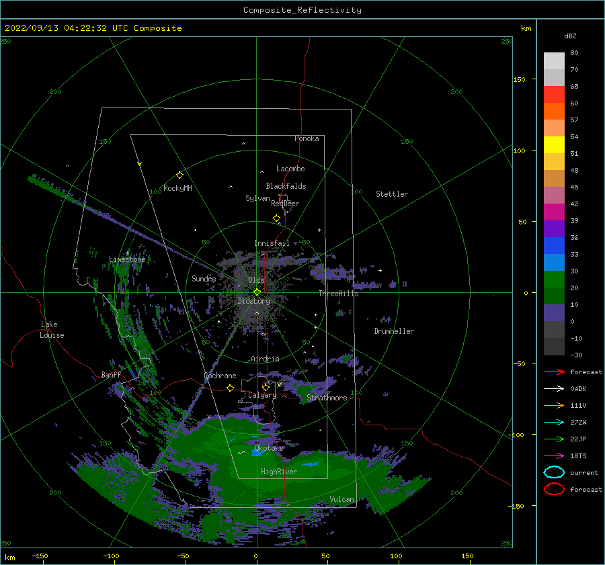Click the Calgary city label
The width and height of the screenshot is (605, 565).
[x=262, y=395]
